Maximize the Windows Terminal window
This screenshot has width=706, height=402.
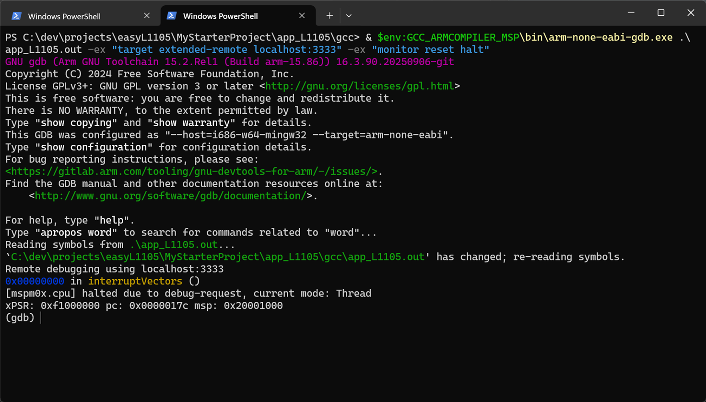tap(661, 12)
